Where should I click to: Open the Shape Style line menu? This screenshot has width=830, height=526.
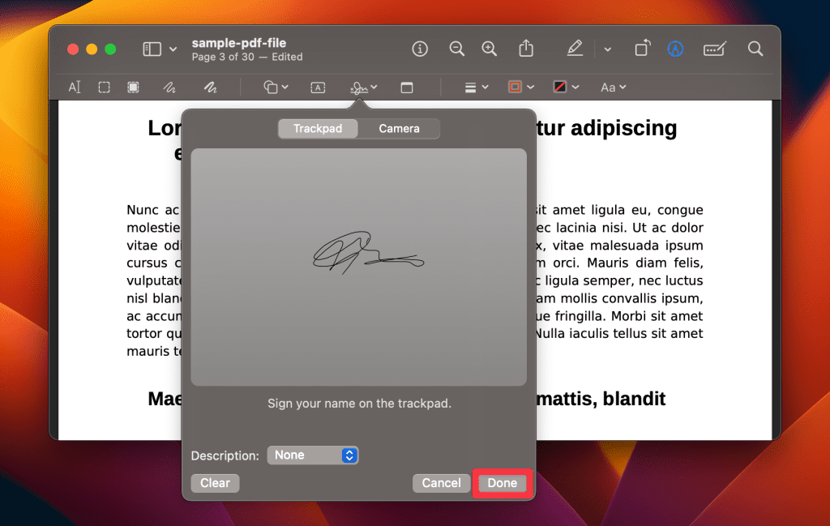(477, 88)
